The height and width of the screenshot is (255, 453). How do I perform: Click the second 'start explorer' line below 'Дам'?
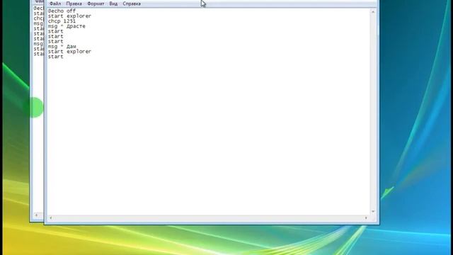[69, 52]
